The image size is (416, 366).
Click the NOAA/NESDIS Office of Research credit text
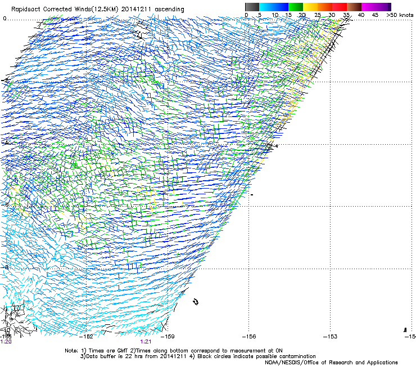coord(331,363)
